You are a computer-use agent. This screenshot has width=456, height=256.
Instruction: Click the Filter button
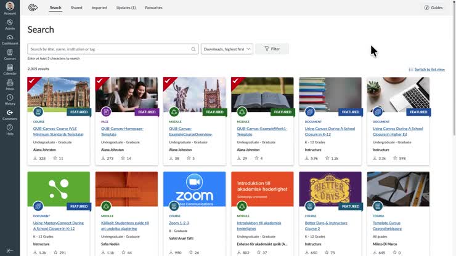[x=272, y=49]
